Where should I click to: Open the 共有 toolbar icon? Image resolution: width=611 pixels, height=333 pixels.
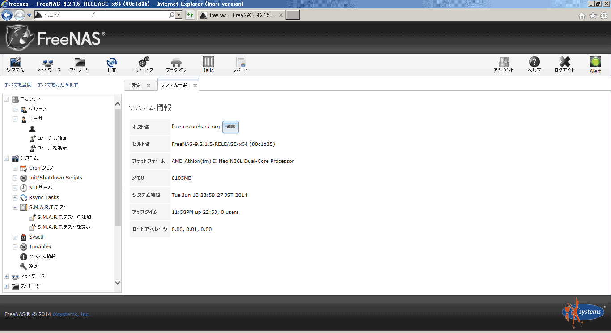[111, 65]
